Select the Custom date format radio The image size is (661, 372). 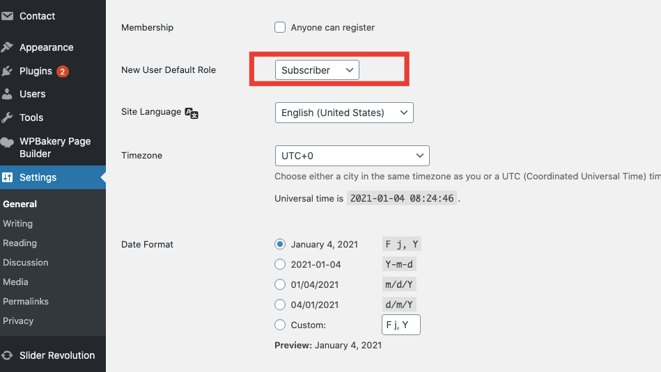click(280, 325)
